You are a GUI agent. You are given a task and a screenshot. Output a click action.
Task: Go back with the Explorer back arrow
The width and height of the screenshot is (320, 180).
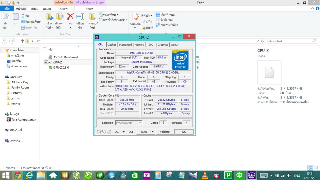click(4, 41)
